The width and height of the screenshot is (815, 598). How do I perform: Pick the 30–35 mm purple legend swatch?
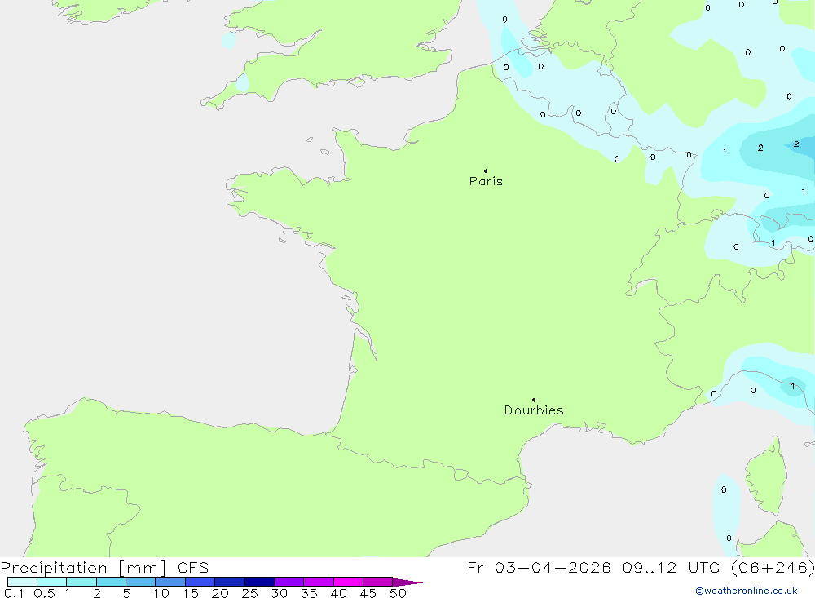(x=289, y=582)
